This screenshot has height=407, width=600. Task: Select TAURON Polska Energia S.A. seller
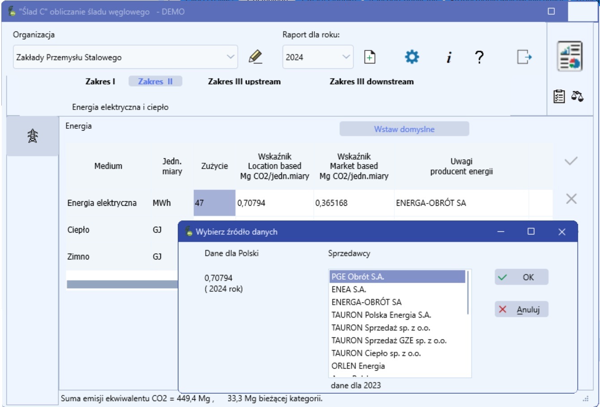pos(398,315)
